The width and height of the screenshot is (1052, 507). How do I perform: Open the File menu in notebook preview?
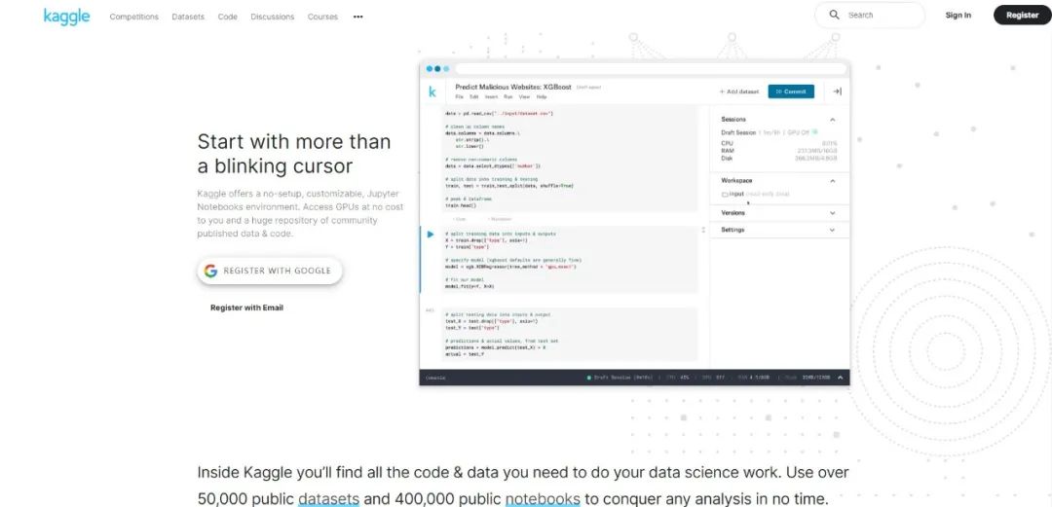[460, 97]
